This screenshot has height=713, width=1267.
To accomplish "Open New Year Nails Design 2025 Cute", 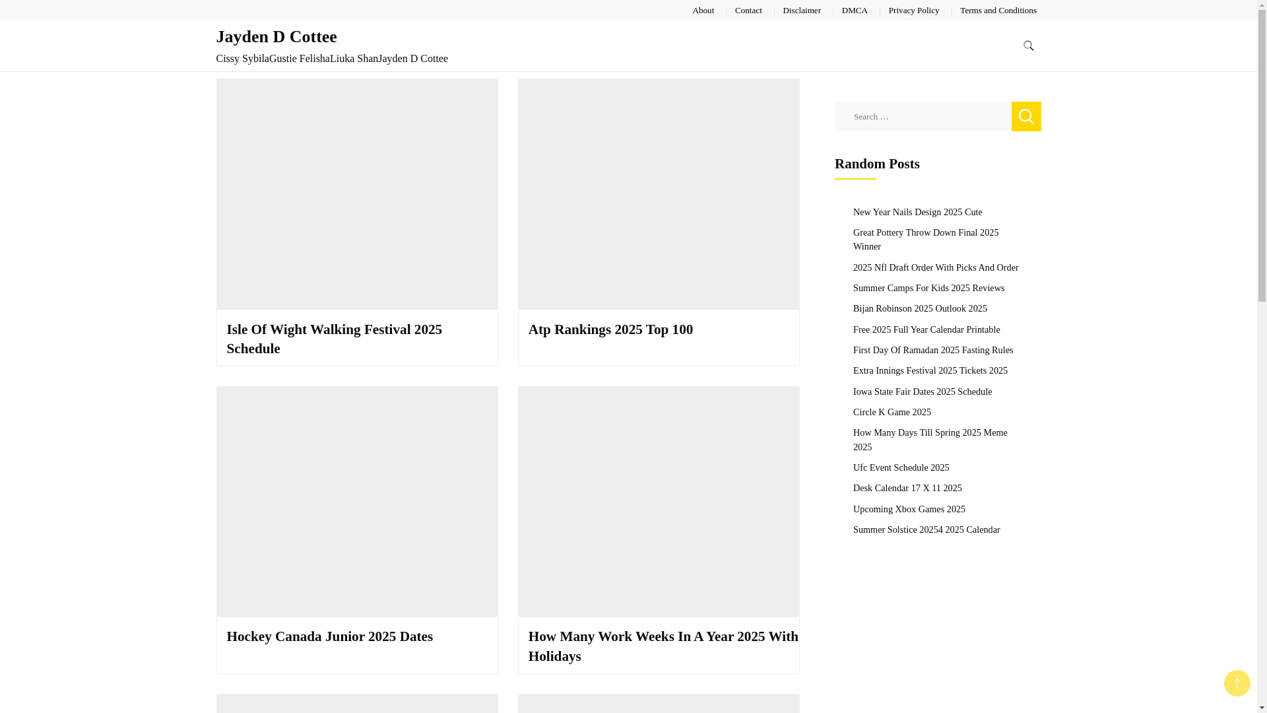I will click(917, 212).
